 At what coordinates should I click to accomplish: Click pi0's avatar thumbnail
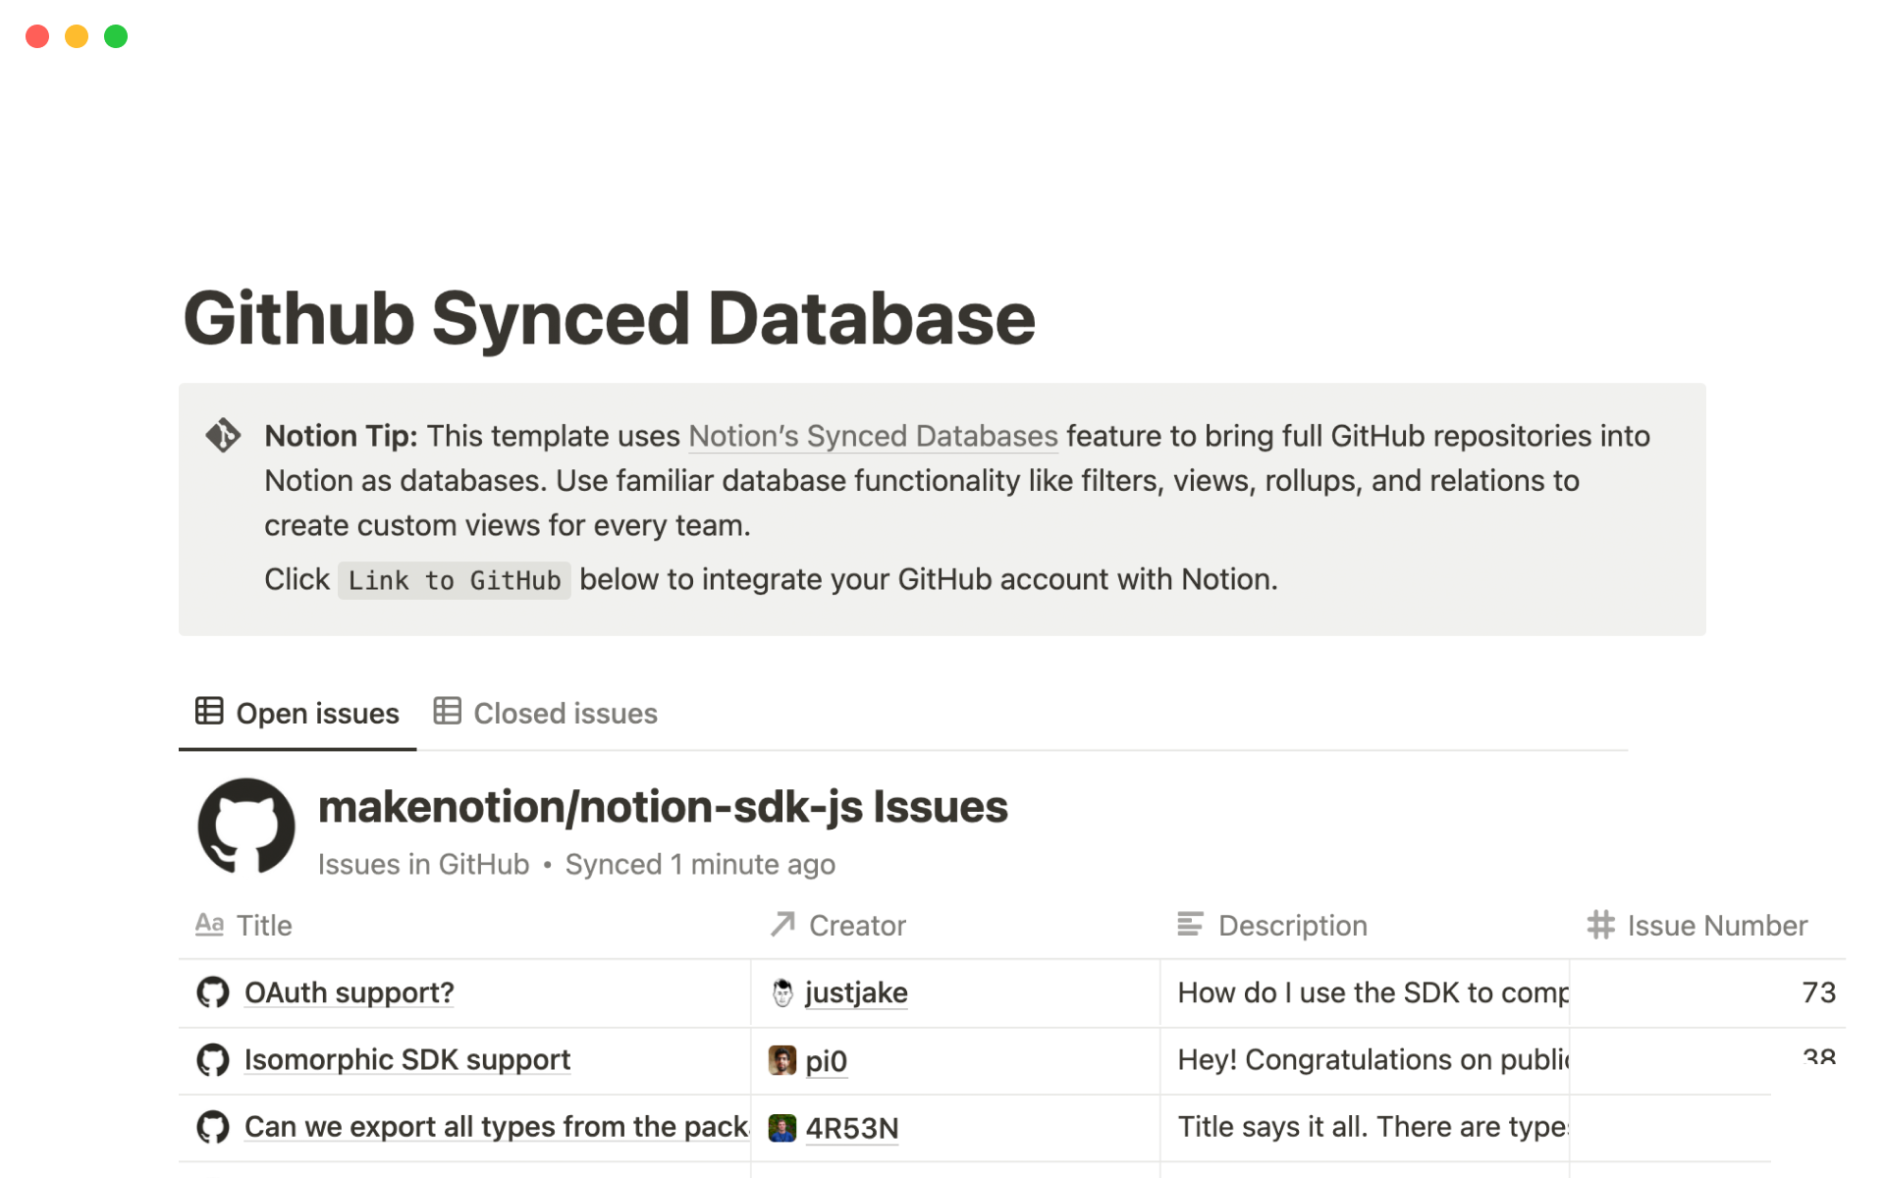point(782,1060)
